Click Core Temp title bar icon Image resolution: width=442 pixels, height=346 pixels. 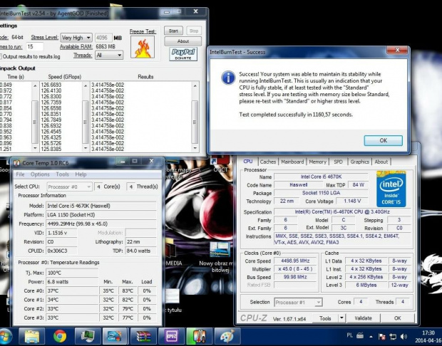click(x=17, y=163)
